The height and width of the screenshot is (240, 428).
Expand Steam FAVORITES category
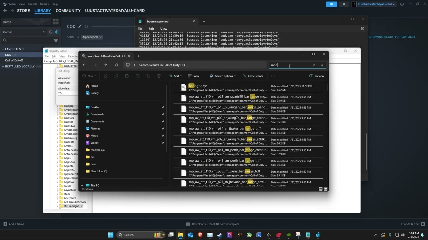point(3,49)
